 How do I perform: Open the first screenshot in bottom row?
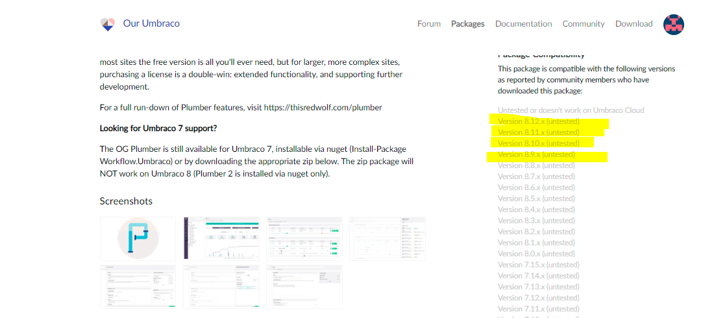[x=138, y=286]
